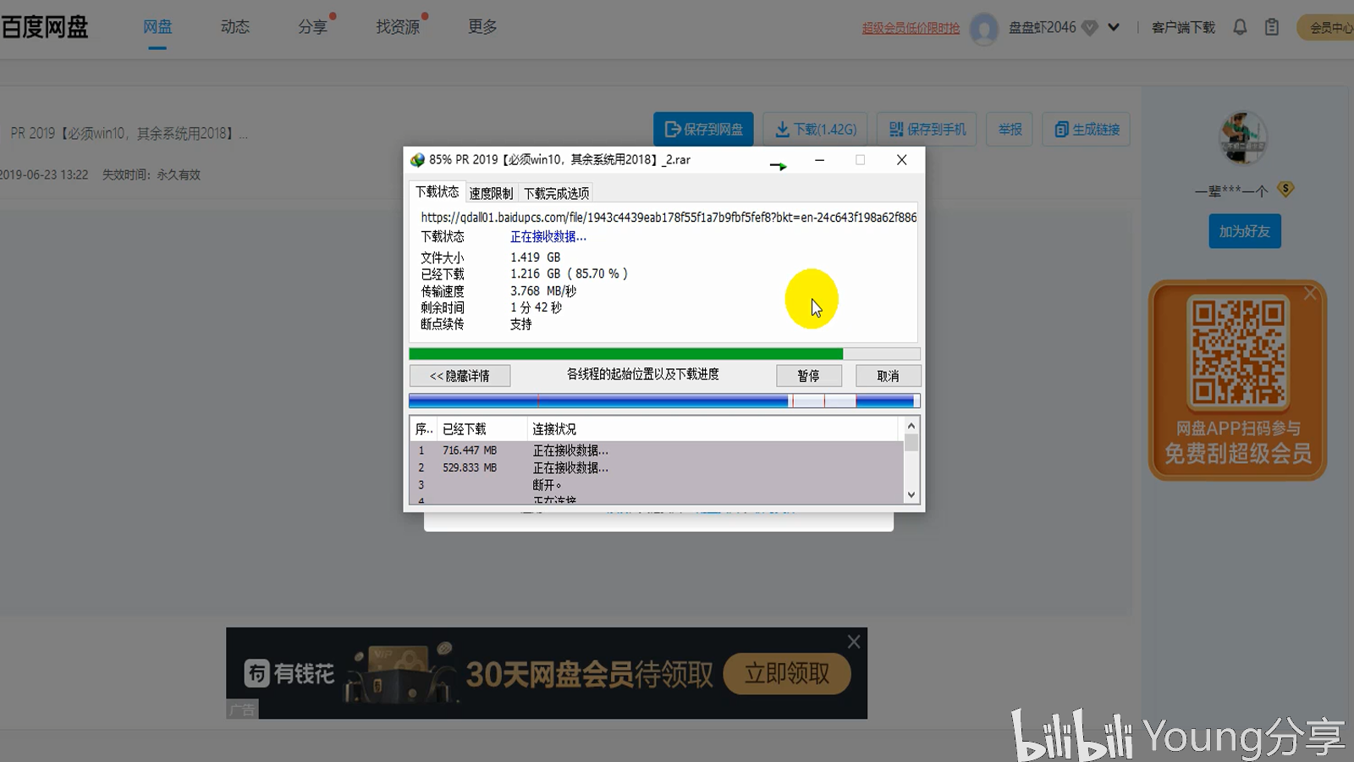Select the 保存到网盘 save icon

672,129
